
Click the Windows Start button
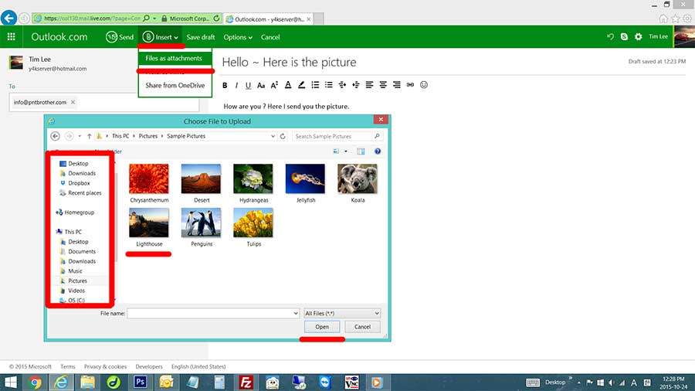[10, 382]
